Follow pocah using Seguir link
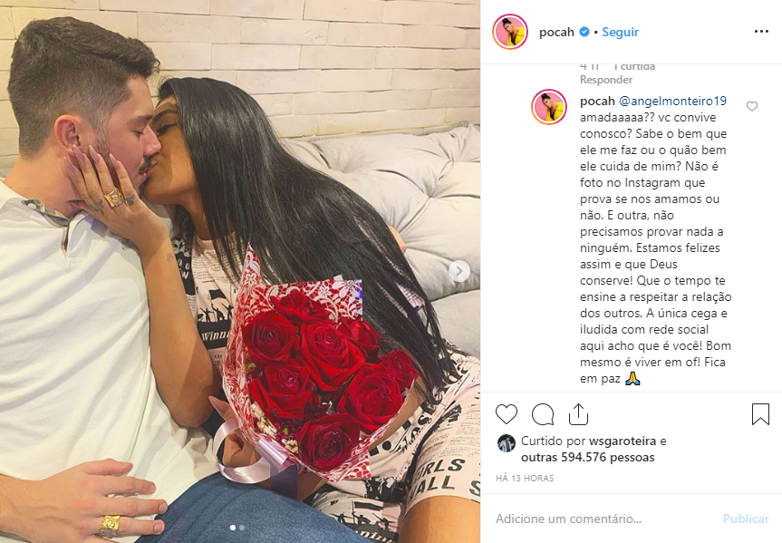 (620, 32)
